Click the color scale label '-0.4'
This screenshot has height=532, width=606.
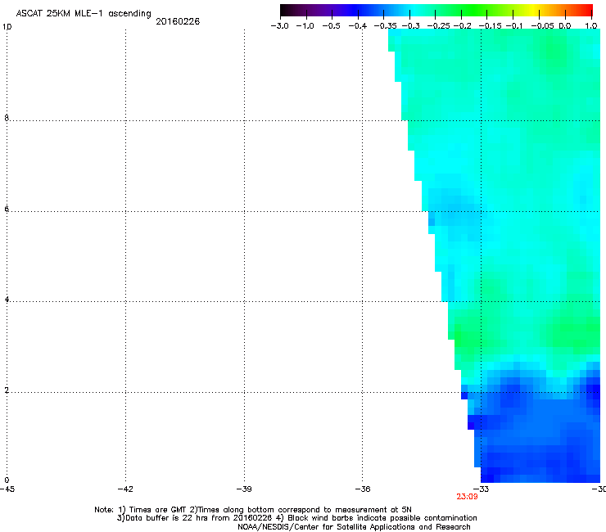tap(358, 26)
